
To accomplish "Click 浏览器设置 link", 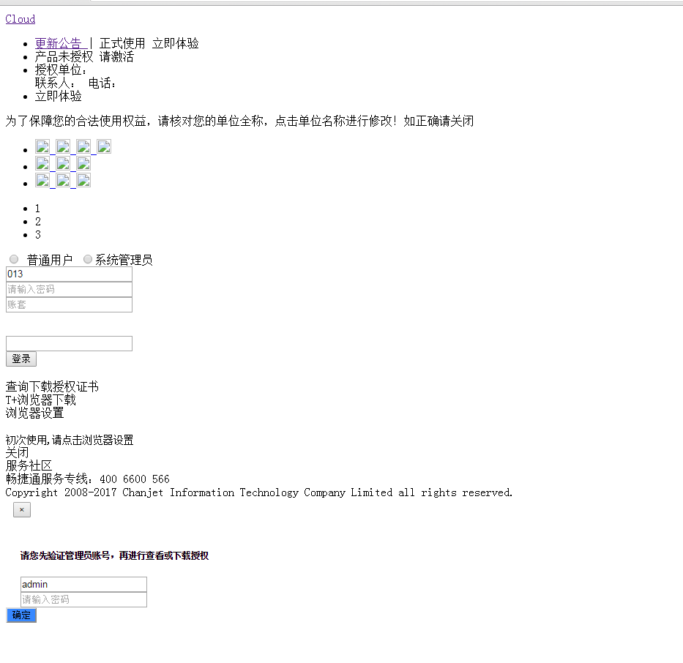I will pyautogui.click(x=35, y=413).
